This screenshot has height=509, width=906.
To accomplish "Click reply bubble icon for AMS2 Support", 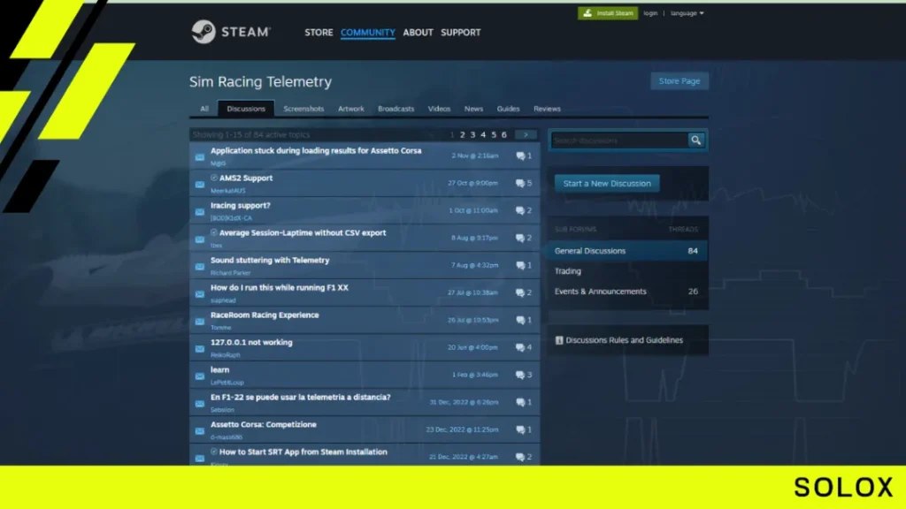I will (x=520, y=184).
